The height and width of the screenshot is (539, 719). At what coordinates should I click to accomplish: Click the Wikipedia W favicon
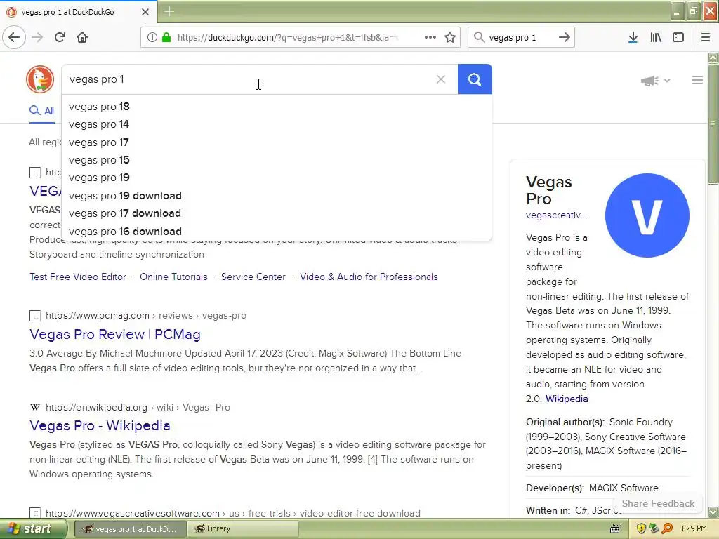pyautogui.click(x=35, y=407)
